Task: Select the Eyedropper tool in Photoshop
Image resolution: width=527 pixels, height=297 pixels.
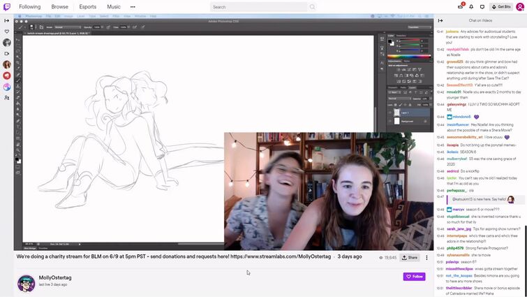Action: (x=18, y=68)
